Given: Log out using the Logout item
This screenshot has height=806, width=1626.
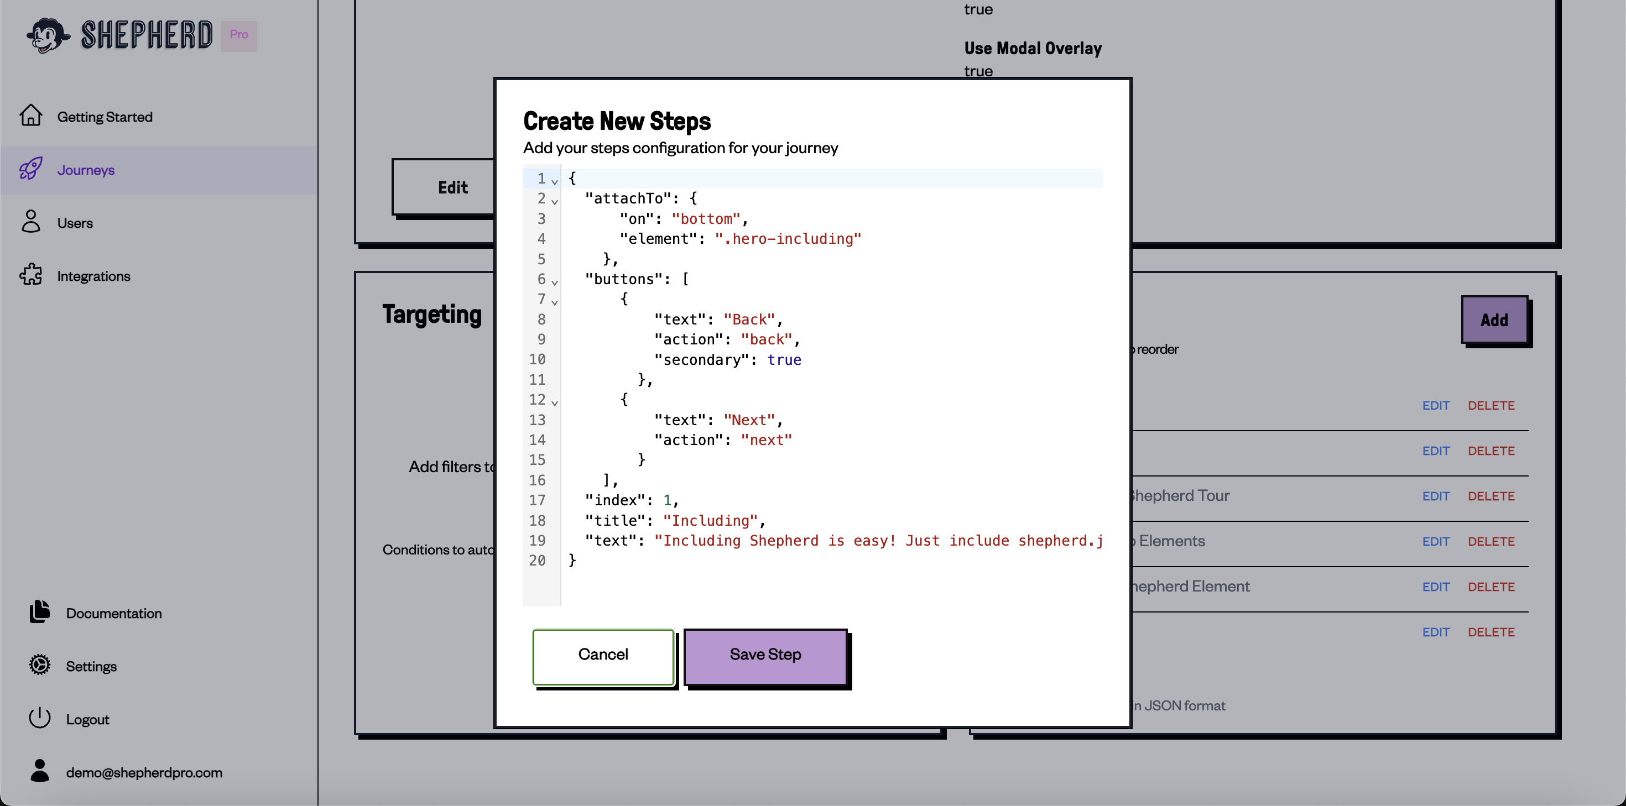Looking at the screenshot, I should tap(87, 720).
